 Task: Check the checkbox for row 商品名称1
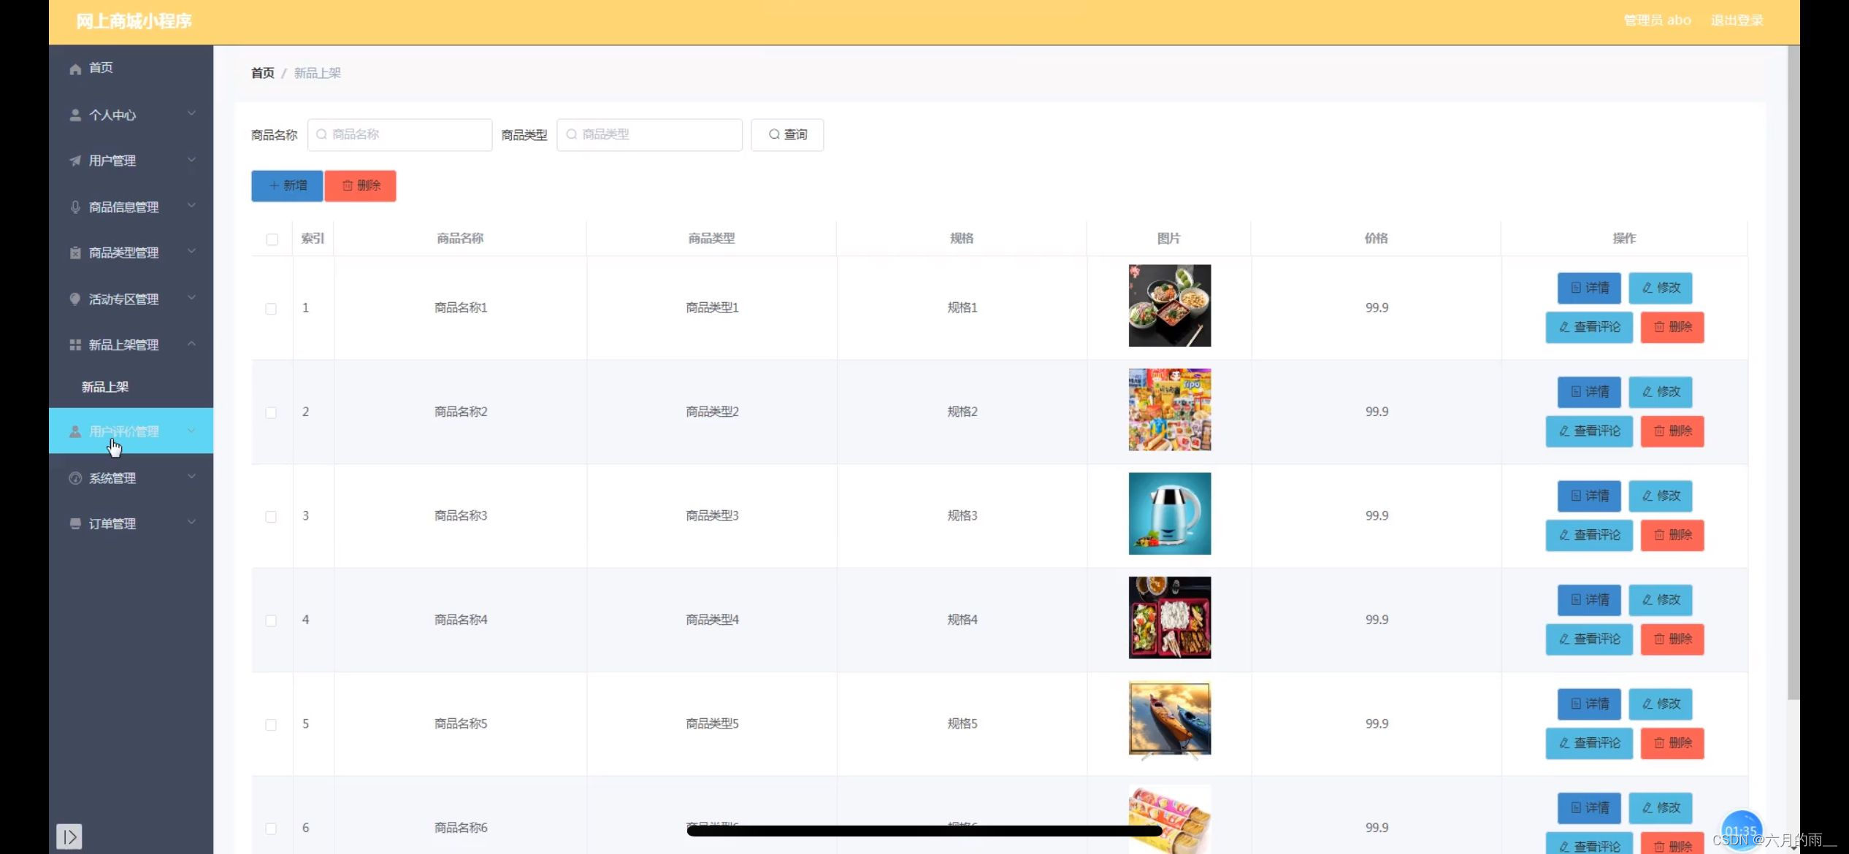pos(271,309)
